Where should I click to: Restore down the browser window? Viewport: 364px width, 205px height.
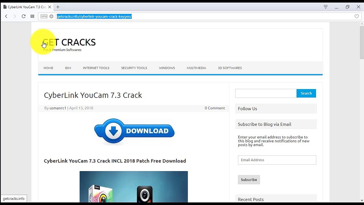click(348, 7)
